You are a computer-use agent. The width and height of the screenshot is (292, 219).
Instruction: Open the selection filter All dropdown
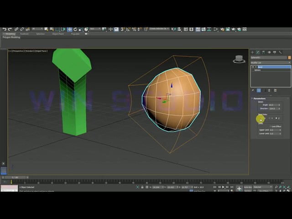37,29
